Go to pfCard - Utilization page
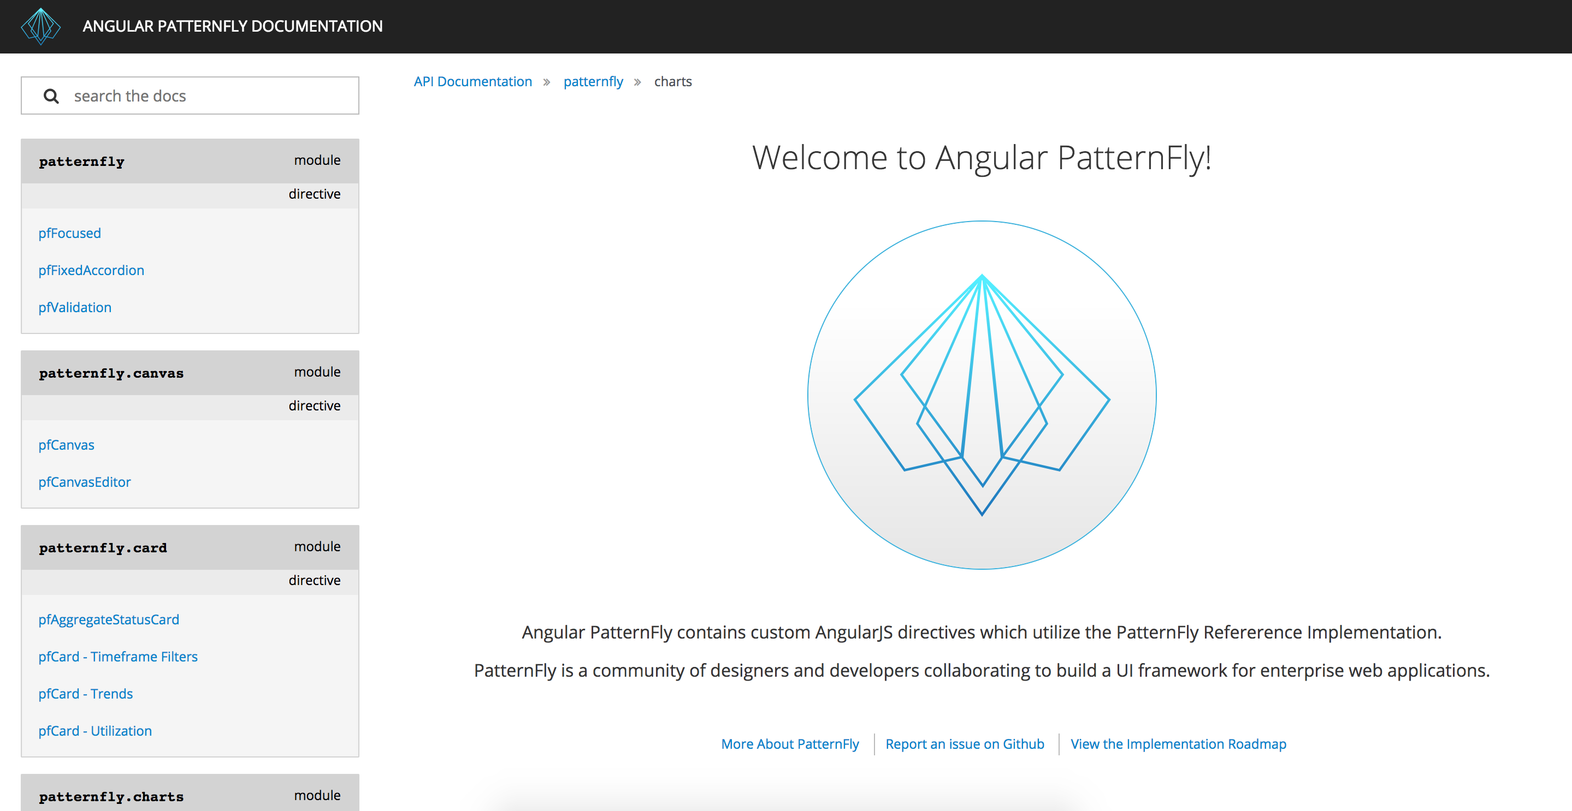1572x811 pixels. [94, 731]
